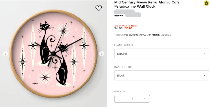This screenshot has height=108, width=210.
Task: Advance to the next product image arrow
Action: tap(101, 54)
